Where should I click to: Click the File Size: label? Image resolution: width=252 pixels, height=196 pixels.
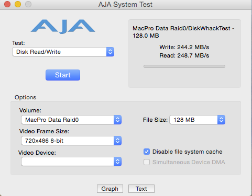pos(155,120)
